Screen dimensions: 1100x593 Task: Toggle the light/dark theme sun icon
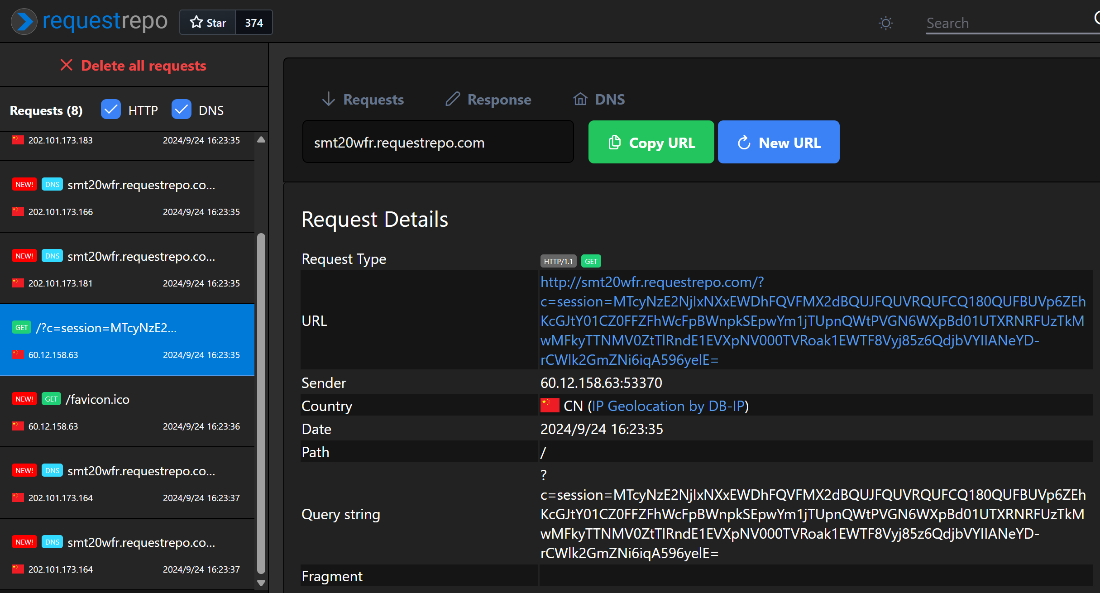tap(885, 23)
